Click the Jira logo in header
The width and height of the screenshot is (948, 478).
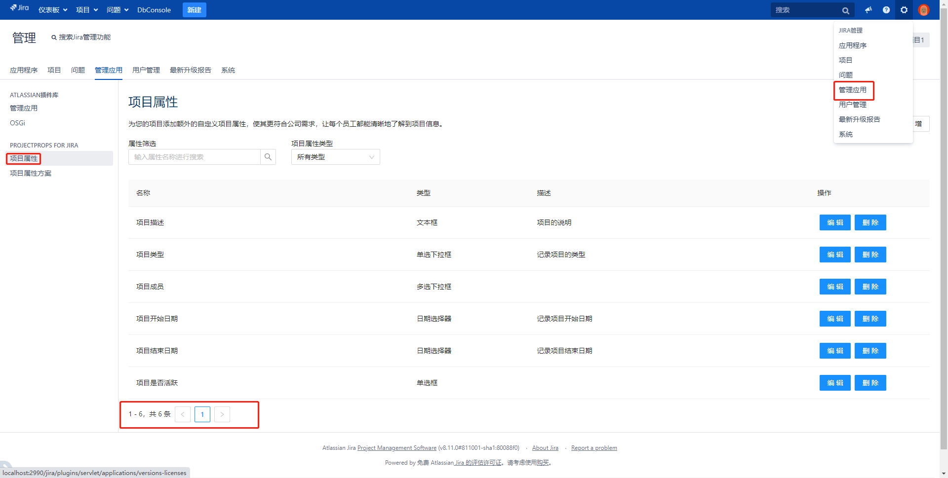click(20, 8)
